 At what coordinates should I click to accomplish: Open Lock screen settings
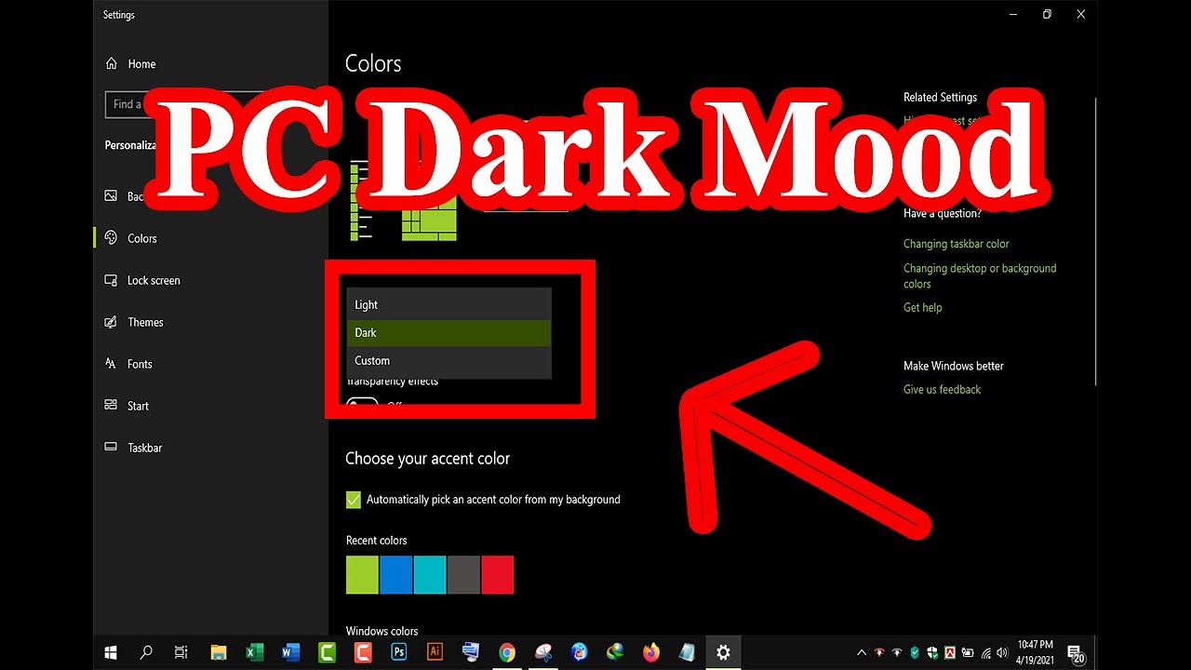pyautogui.click(x=142, y=280)
